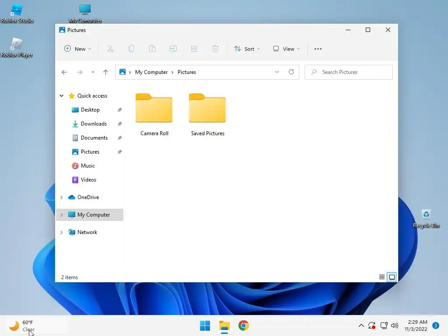Expand the My Computer tree node

pos(61,215)
